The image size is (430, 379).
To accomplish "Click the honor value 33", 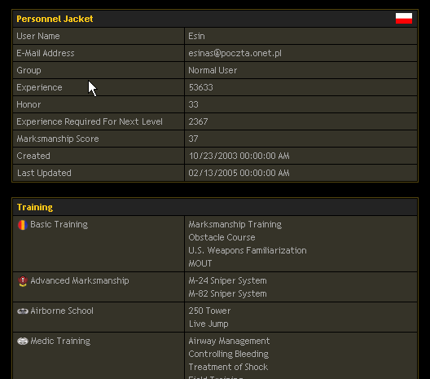I will click(x=193, y=104).
